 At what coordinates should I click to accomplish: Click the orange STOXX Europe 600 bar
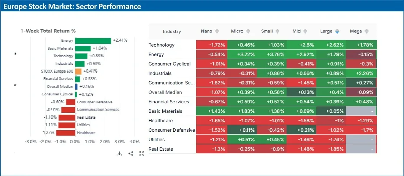point(78,71)
